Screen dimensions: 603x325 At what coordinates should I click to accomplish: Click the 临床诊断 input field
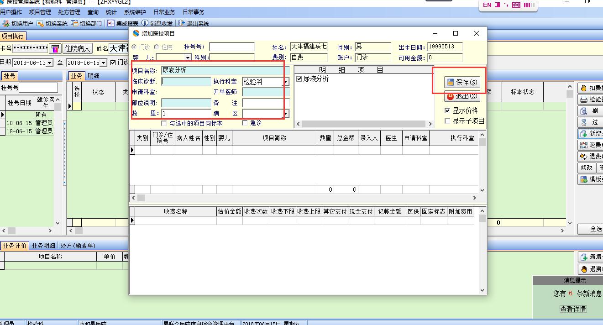(x=186, y=82)
